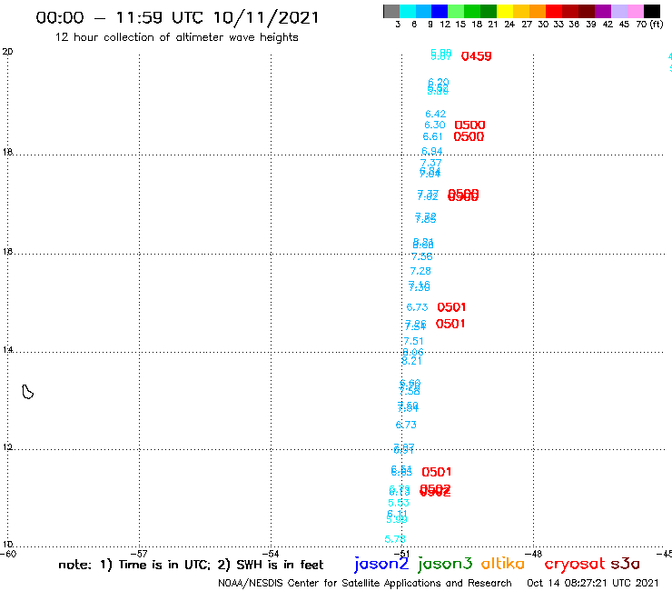Click the gray swatch in the color scale
672x591 pixels.
coord(391,11)
